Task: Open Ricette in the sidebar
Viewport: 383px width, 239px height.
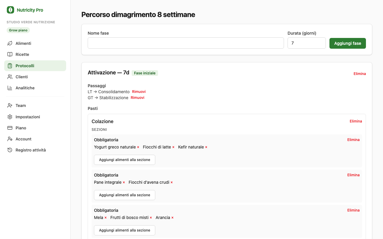Action: click(35, 54)
